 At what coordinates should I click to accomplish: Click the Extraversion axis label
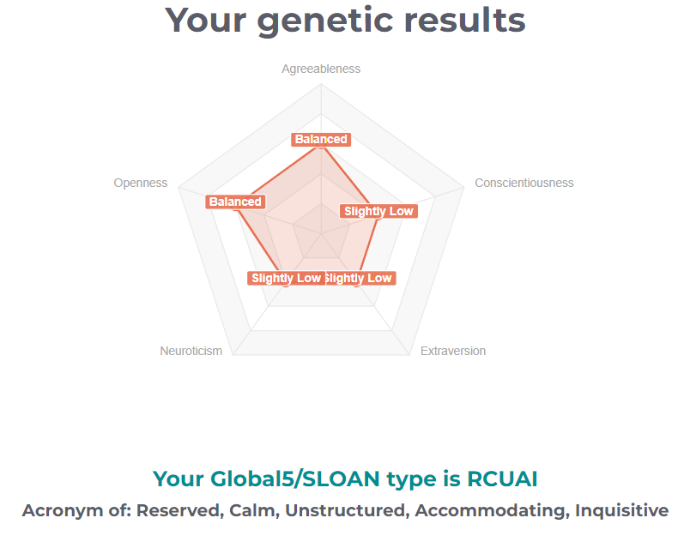click(x=453, y=351)
